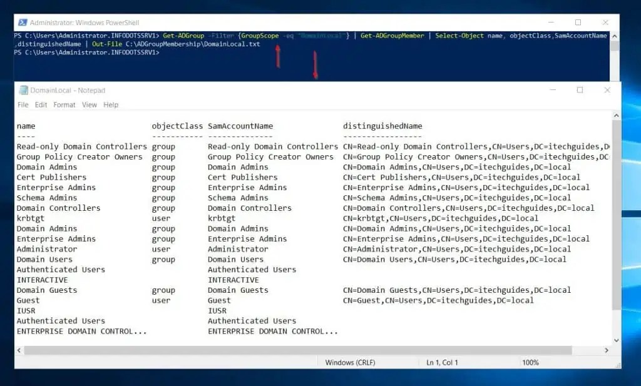The width and height of the screenshot is (641, 386).
Task: Open the Help menu in Notepad
Action: (111, 104)
